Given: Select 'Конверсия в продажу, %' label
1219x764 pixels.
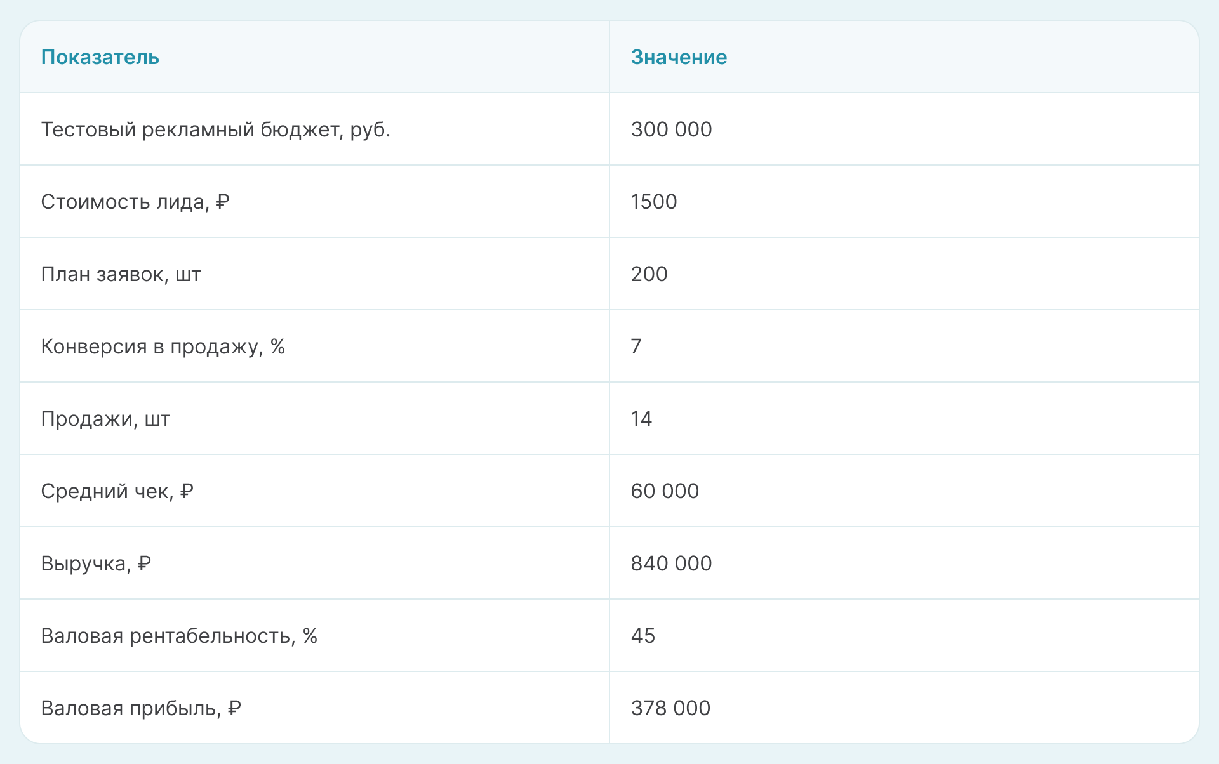Looking at the screenshot, I should (163, 346).
